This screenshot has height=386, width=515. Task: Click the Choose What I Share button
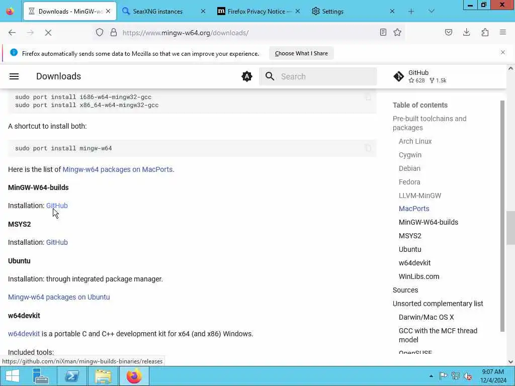point(301,53)
